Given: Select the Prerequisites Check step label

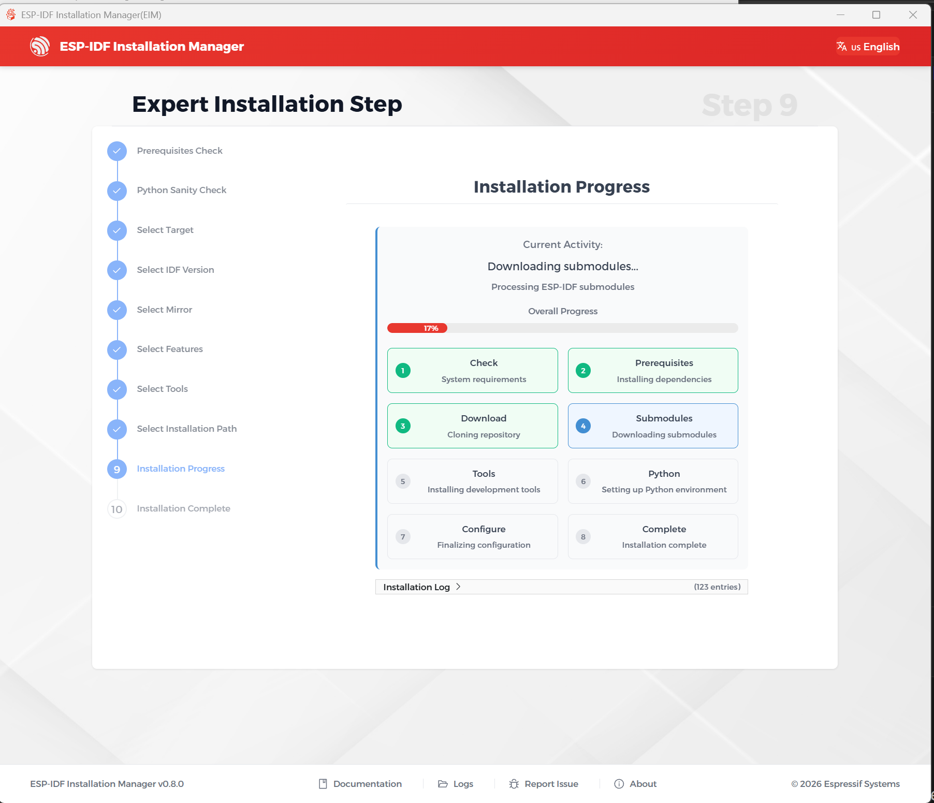Looking at the screenshot, I should pyautogui.click(x=180, y=151).
